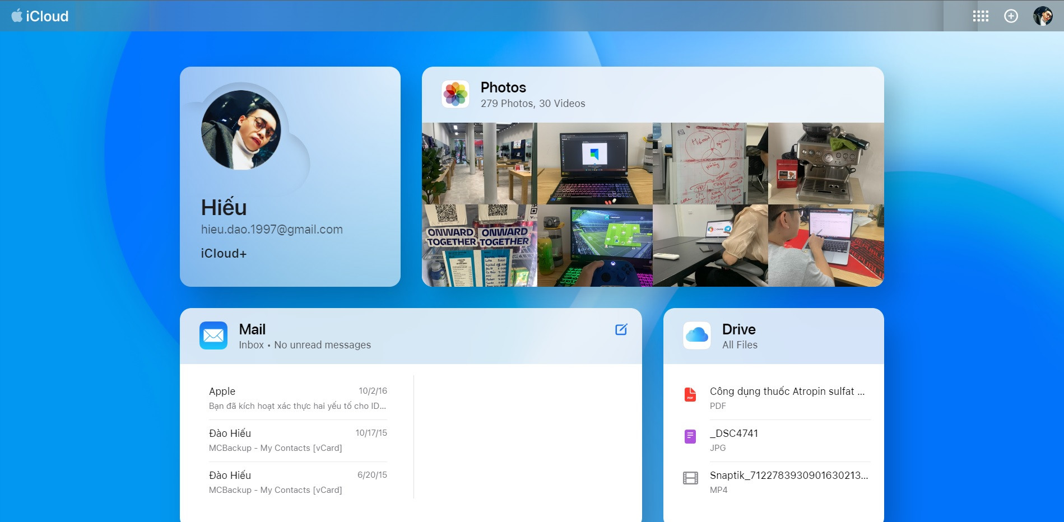Screen dimensions: 1064x522
Task: Open the account avatar menu in header
Action: 1043,16
